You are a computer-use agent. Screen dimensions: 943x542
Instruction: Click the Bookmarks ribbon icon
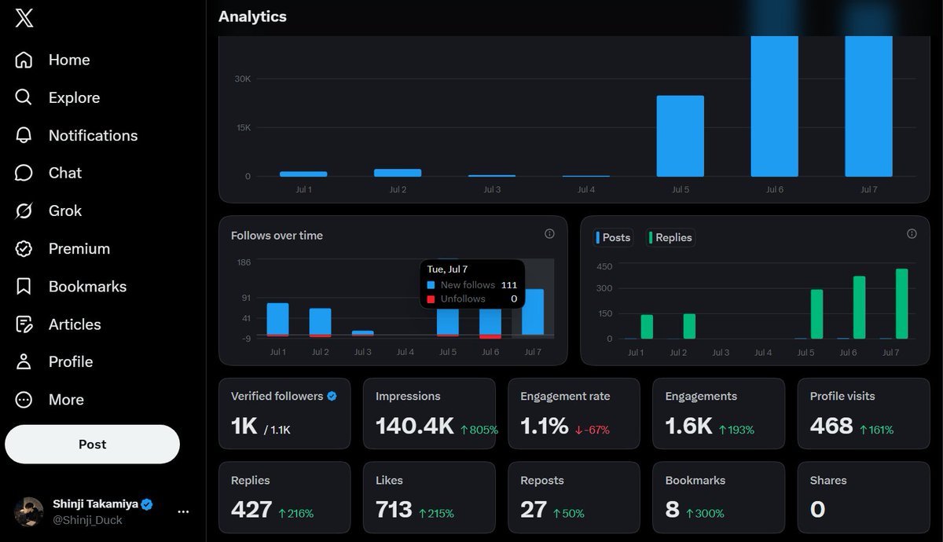click(x=24, y=287)
